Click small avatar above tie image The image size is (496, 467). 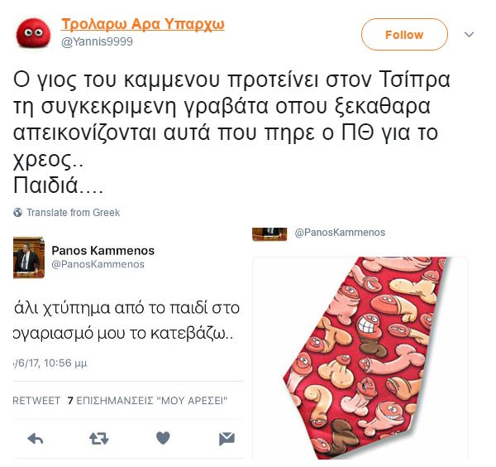(x=269, y=233)
